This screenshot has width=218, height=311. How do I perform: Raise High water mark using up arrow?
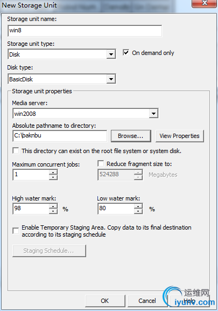pyautogui.click(x=53, y=206)
